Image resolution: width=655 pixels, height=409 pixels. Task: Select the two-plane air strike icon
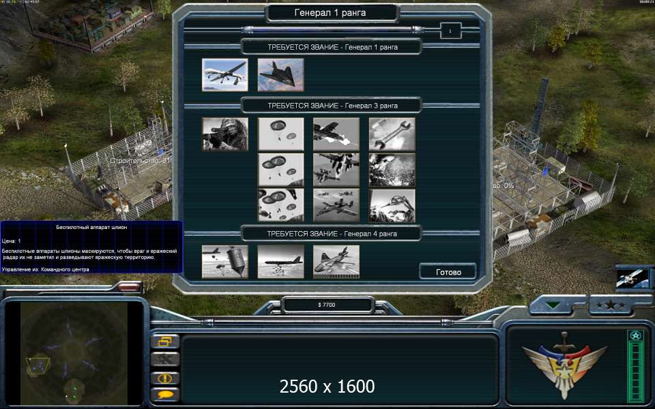pos(336,170)
